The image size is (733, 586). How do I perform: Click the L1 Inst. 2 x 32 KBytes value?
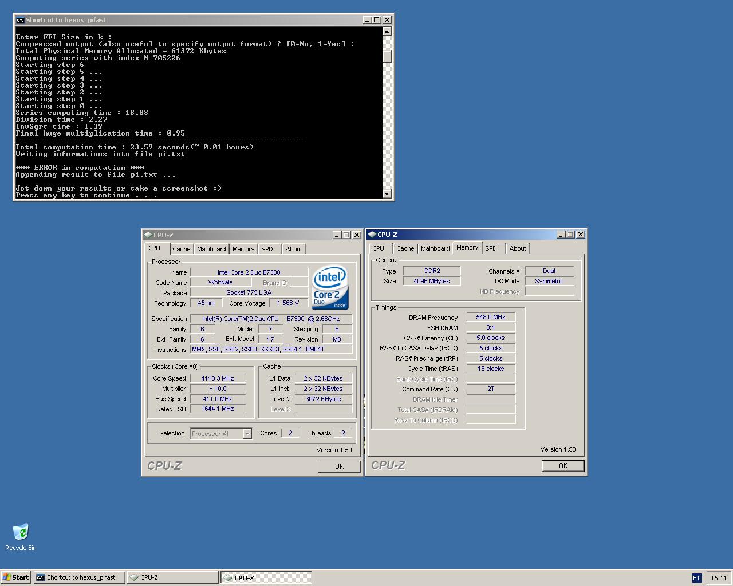[324, 389]
